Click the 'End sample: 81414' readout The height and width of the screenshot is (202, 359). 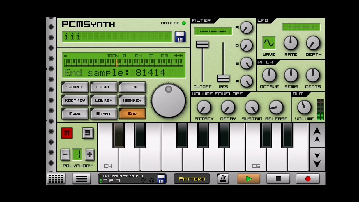(x=114, y=73)
